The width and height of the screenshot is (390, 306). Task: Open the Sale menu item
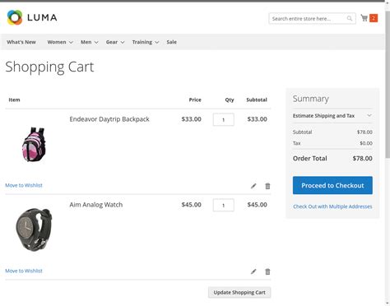(171, 42)
